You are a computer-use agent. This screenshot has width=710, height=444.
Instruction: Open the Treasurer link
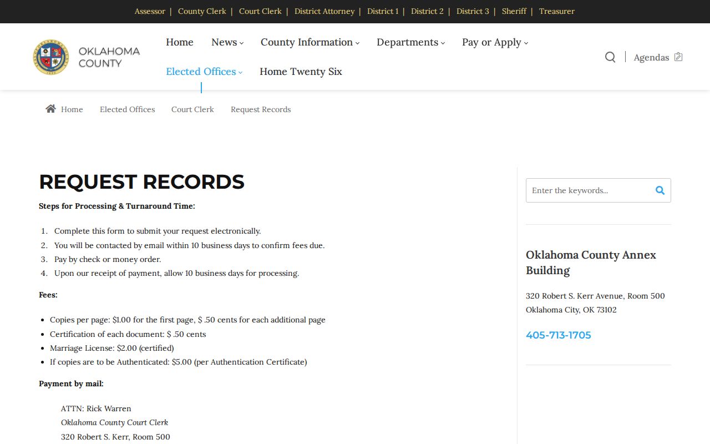click(x=557, y=11)
